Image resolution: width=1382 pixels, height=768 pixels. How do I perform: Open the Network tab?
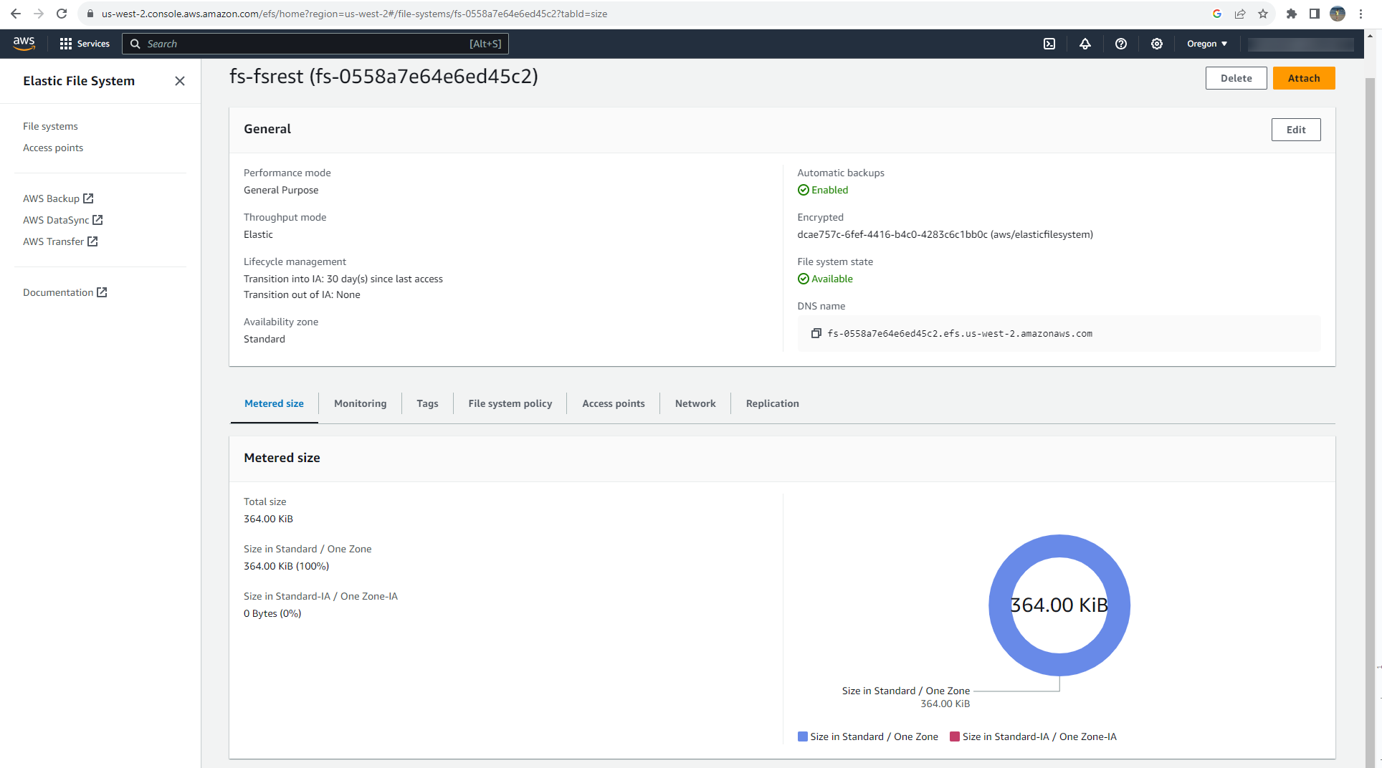coord(695,403)
